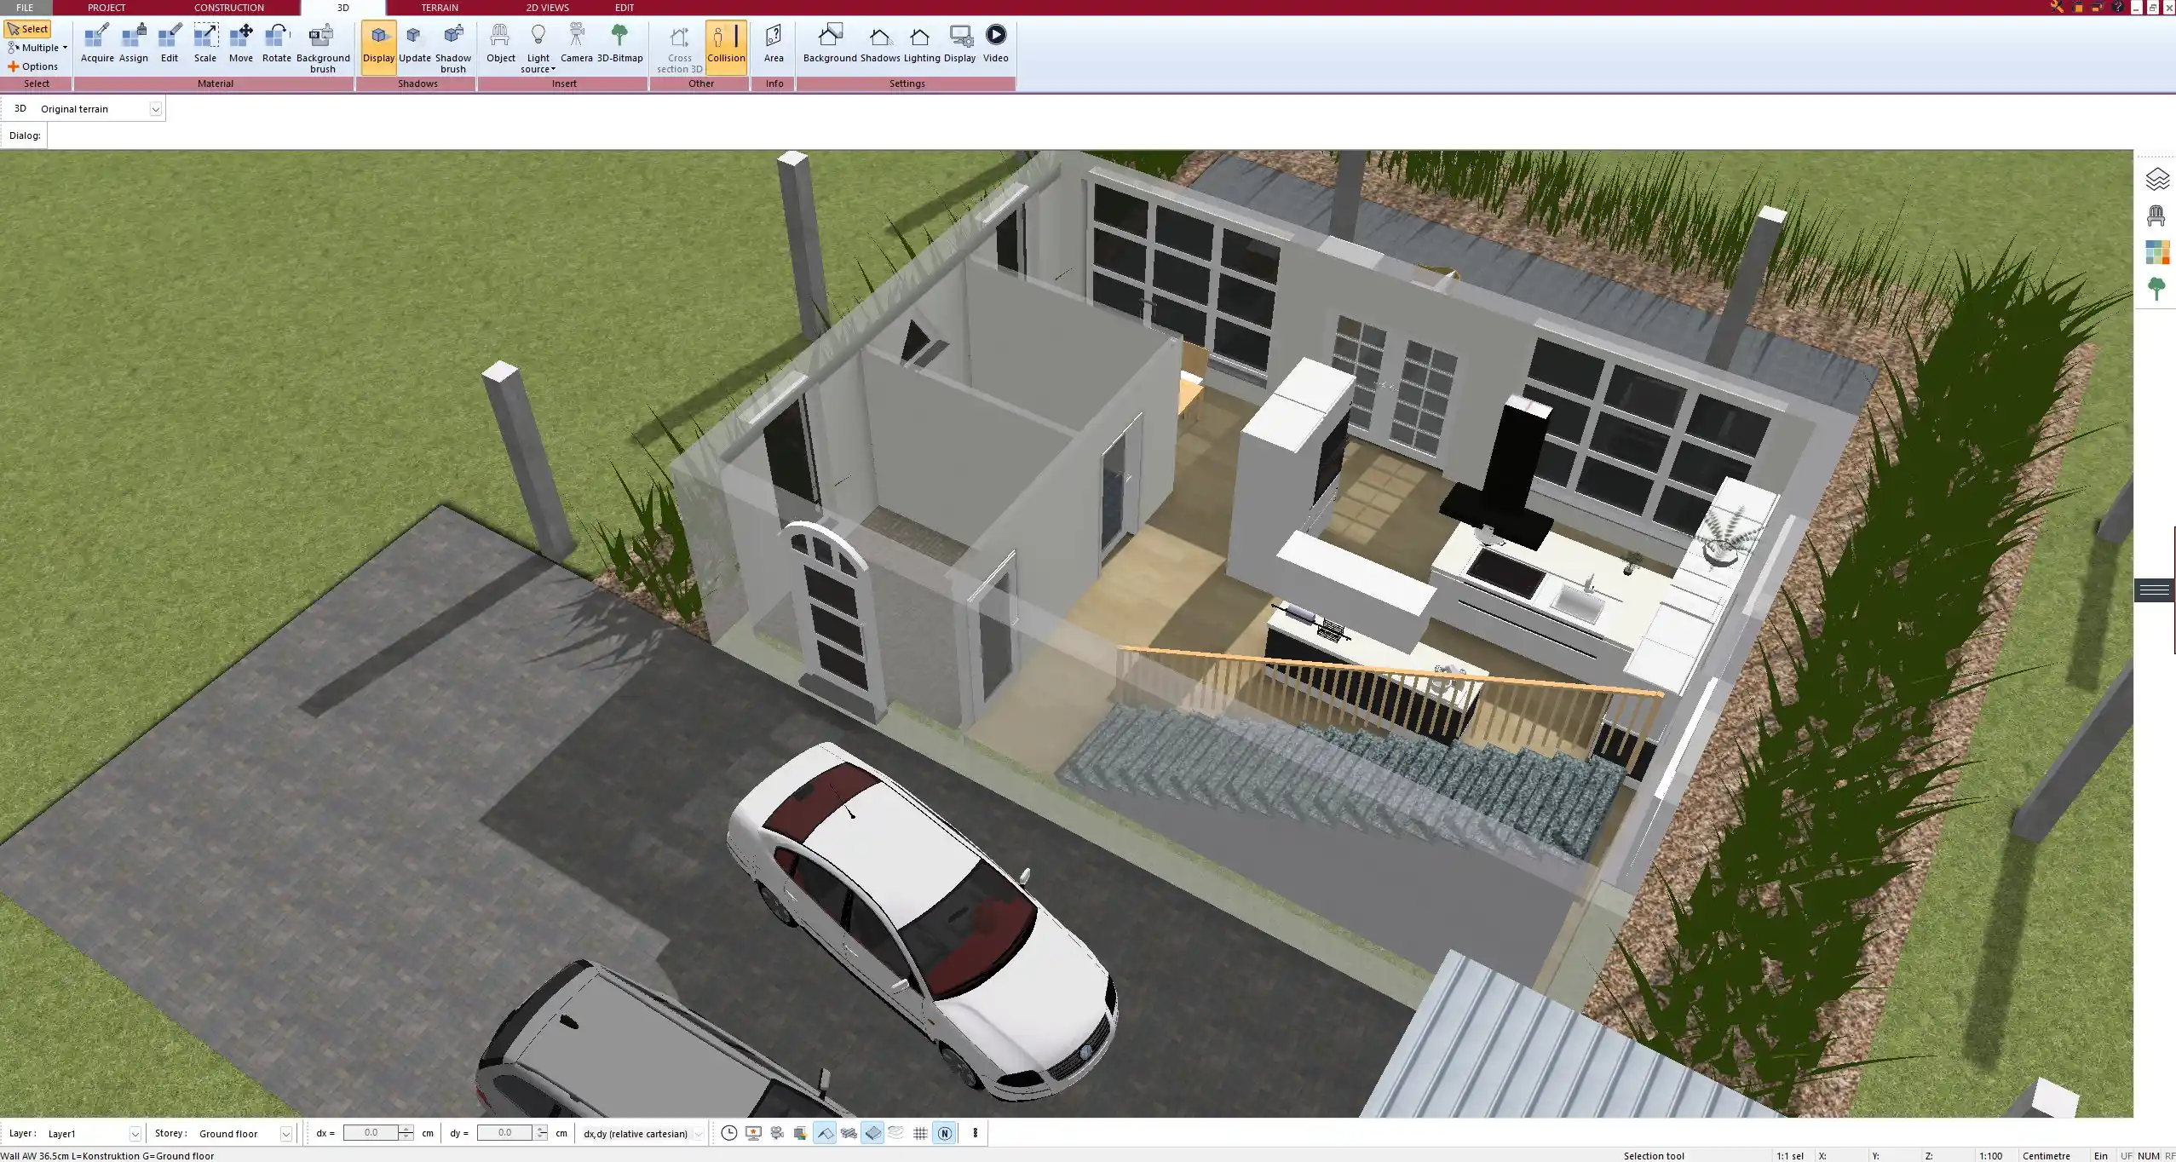
Task: Activate the Background brush tool
Action: click(x=323, y=49)
